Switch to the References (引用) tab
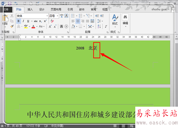The height and width of the screenshot is (128, 178). 70,10
